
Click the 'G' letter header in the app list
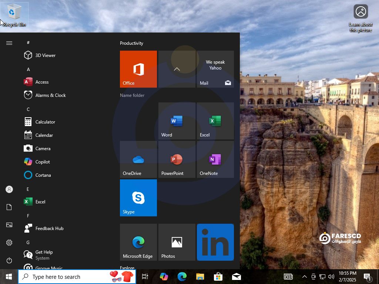[x=28, y=242]
